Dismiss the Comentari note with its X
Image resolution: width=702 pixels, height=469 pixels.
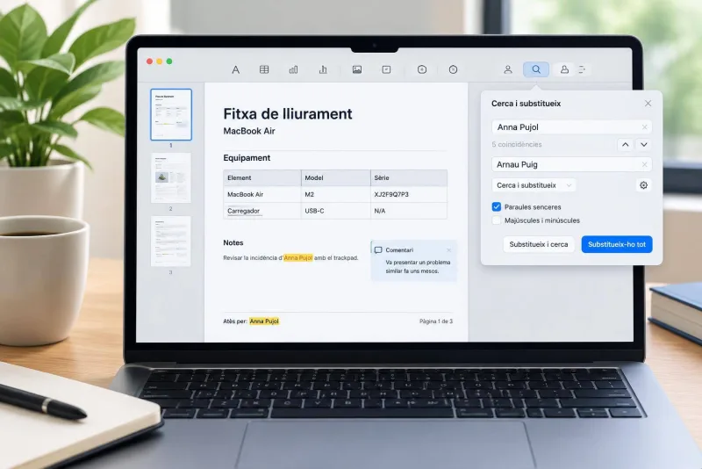448,250
